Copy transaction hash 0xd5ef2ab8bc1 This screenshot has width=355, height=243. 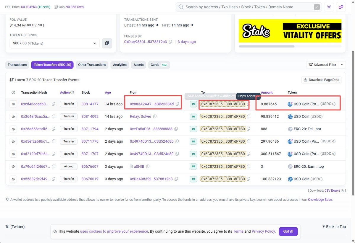click(54, 141)
